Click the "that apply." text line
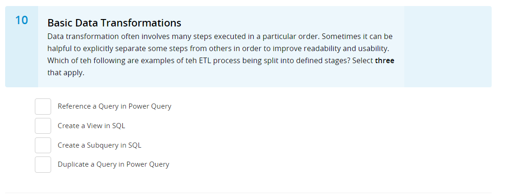 tap(66, 73)
